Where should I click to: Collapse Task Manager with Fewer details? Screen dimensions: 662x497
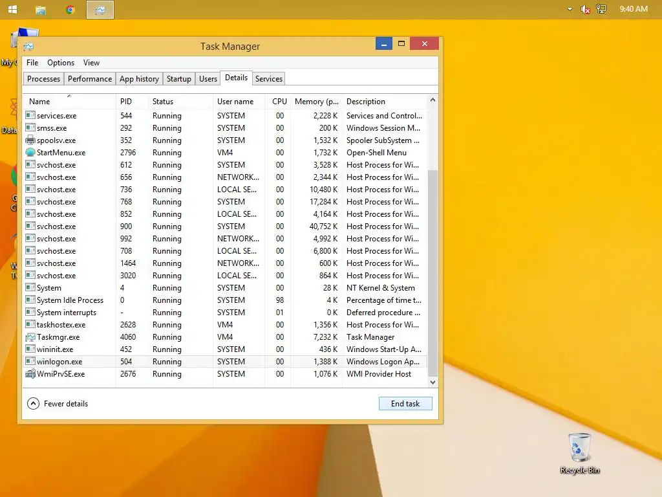point(58,404)
